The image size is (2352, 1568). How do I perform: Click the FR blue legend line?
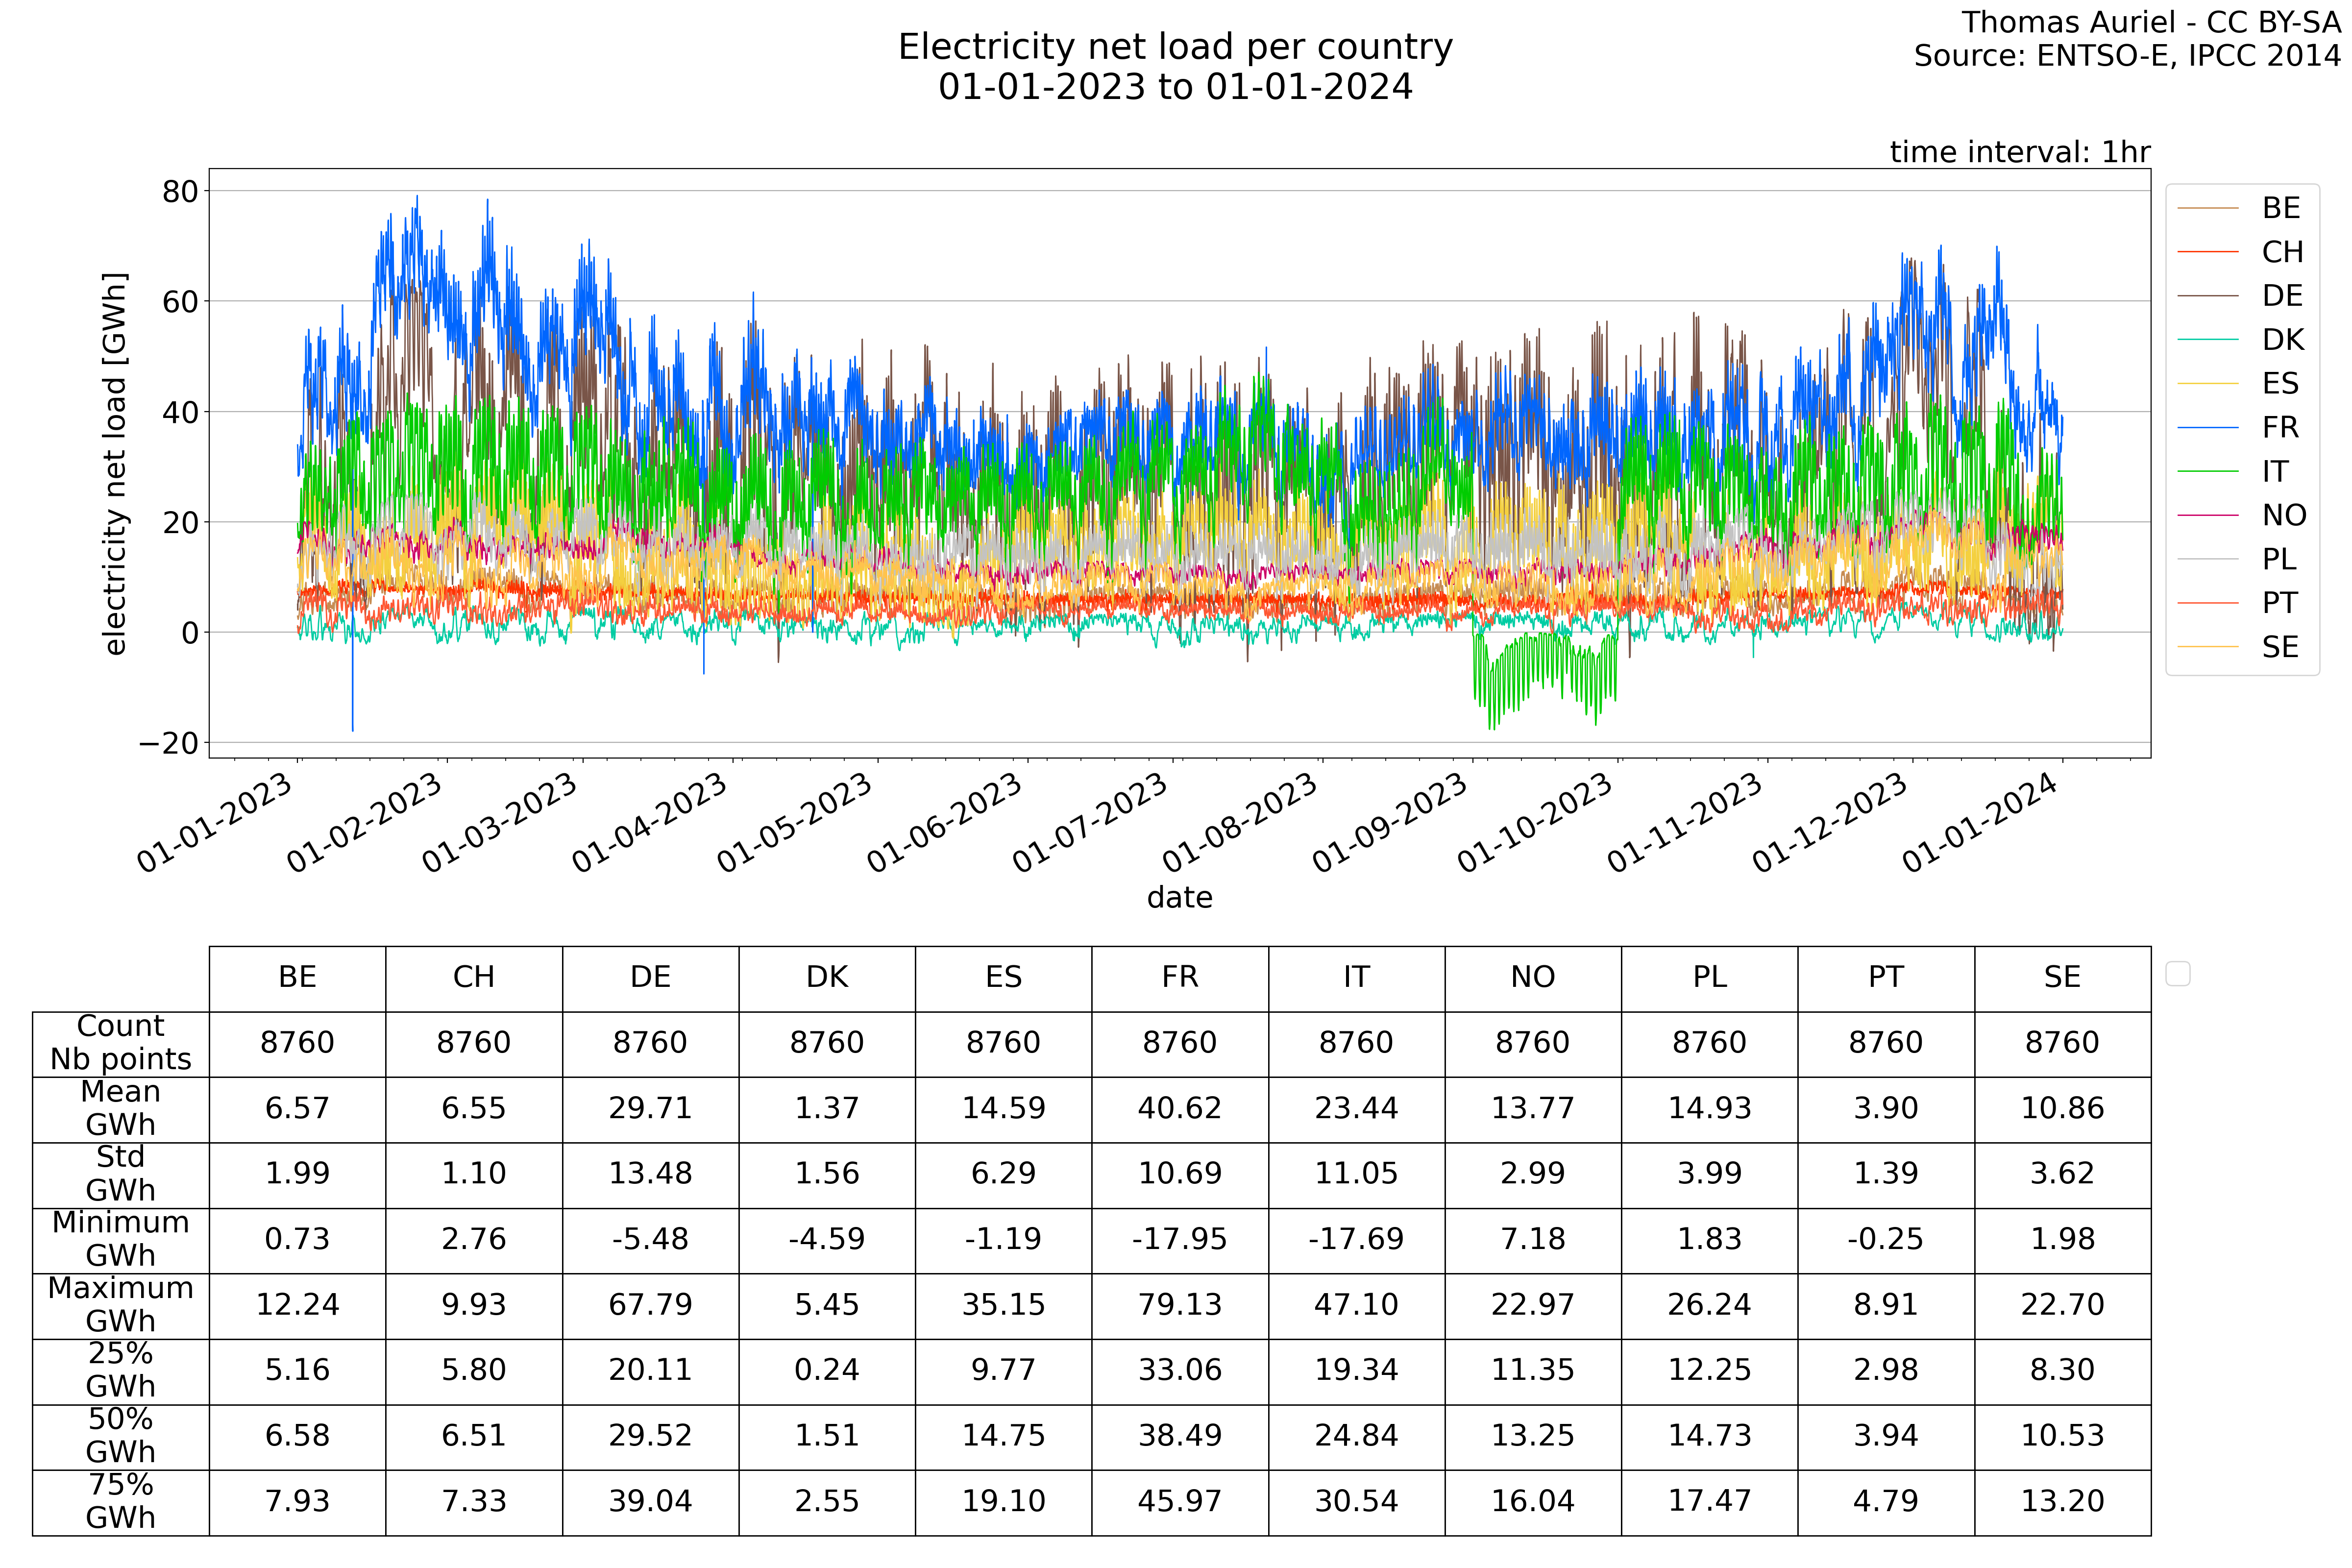pos(2207,428)
